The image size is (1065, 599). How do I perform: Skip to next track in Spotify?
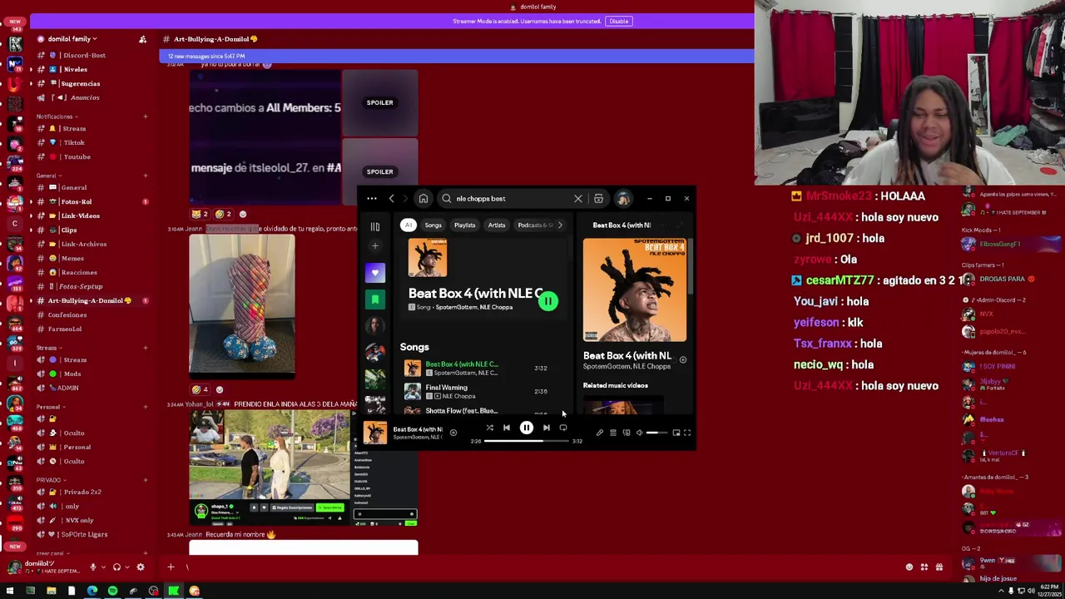point(547,428)
